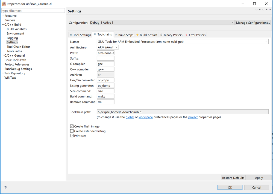Enable Create extended listing checkbox

(x=72, y=131)
